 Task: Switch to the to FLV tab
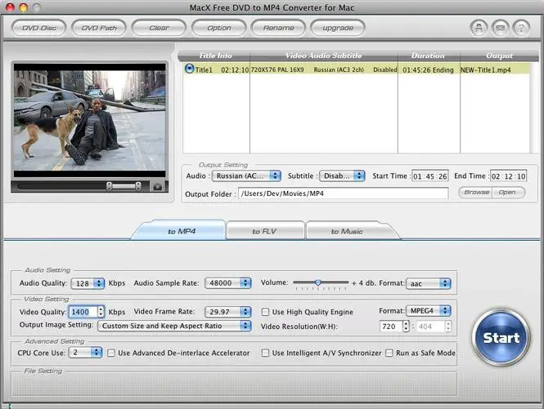[x=264, y=231]
